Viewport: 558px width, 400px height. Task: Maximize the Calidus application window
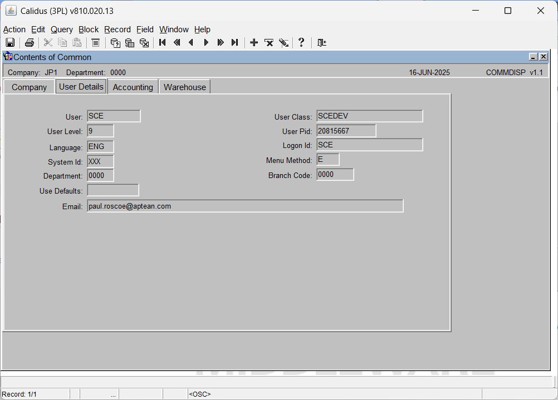[x=508, y=11]
